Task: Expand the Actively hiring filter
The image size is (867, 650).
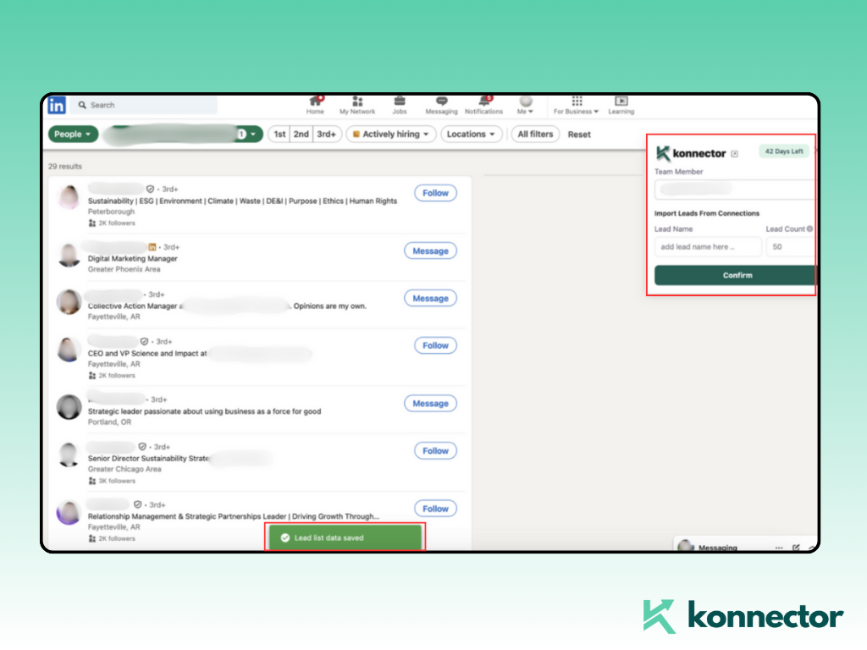Action: [x=391, y=135]
